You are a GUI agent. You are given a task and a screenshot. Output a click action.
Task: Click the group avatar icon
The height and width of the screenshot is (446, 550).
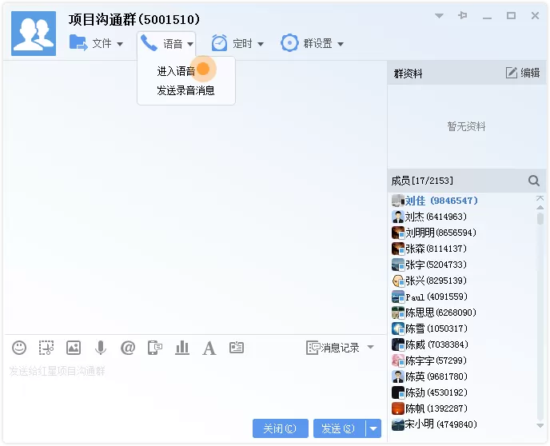[34, 34]
